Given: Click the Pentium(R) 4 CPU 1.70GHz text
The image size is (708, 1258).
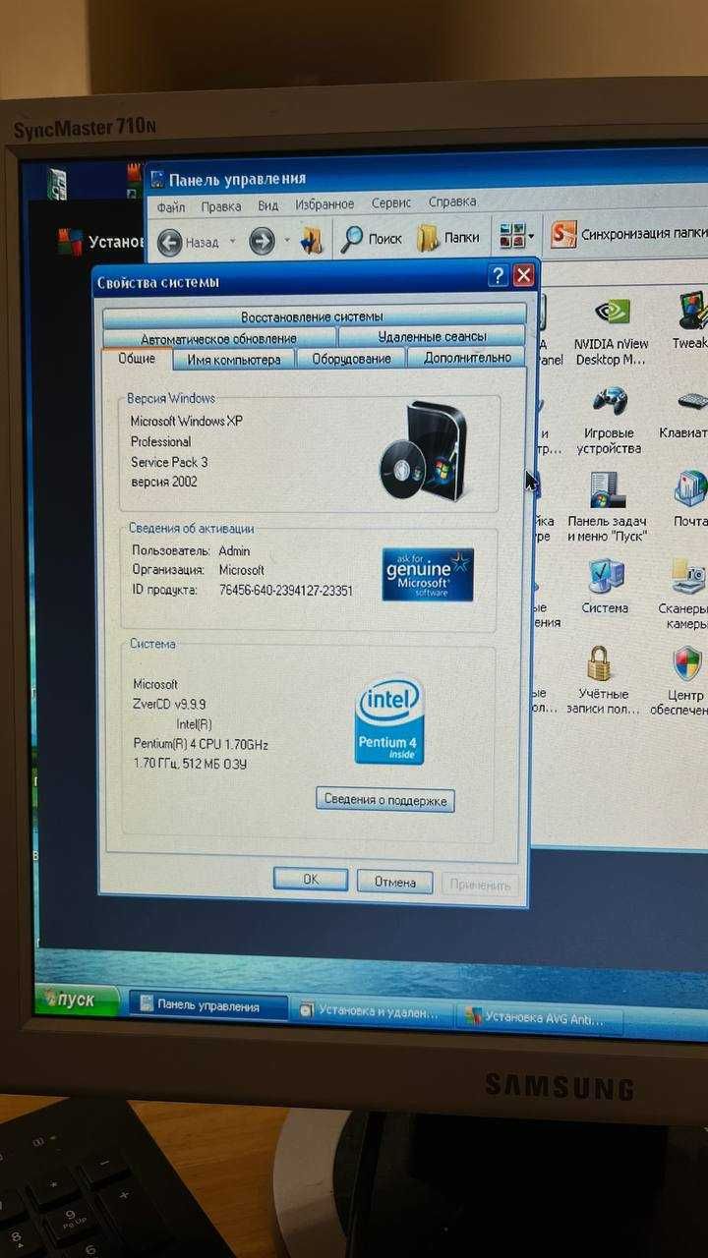Looking at the screenshot, I should [201, 743].
